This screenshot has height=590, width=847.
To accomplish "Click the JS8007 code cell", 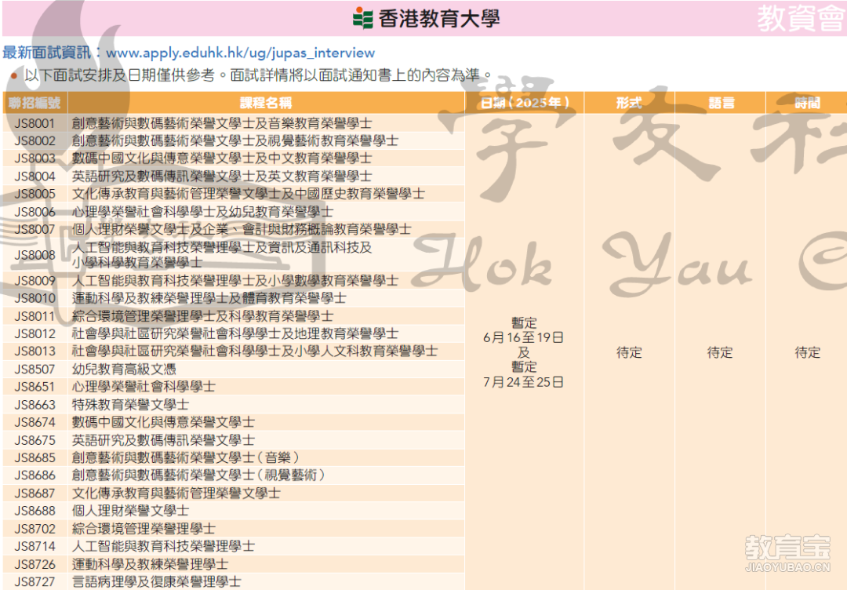I will 35,229.
